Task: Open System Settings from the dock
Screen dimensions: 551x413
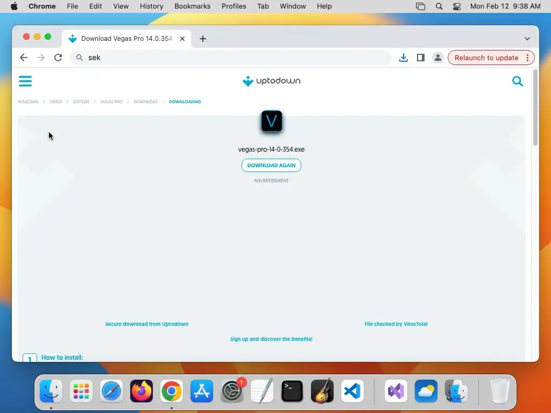Action: 232,391
